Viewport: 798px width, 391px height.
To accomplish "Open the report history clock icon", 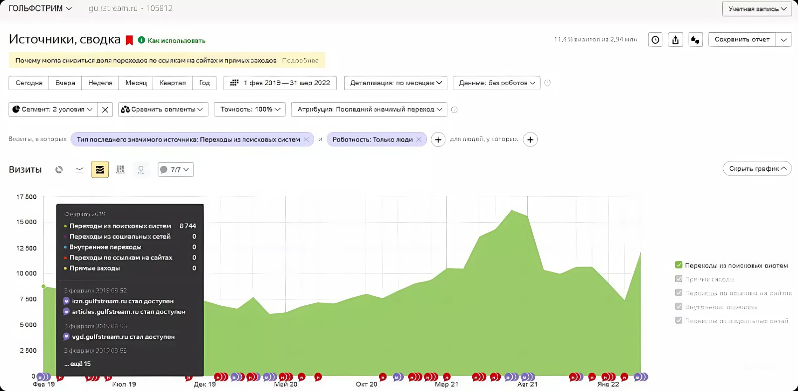I will (x=655, y=40).
